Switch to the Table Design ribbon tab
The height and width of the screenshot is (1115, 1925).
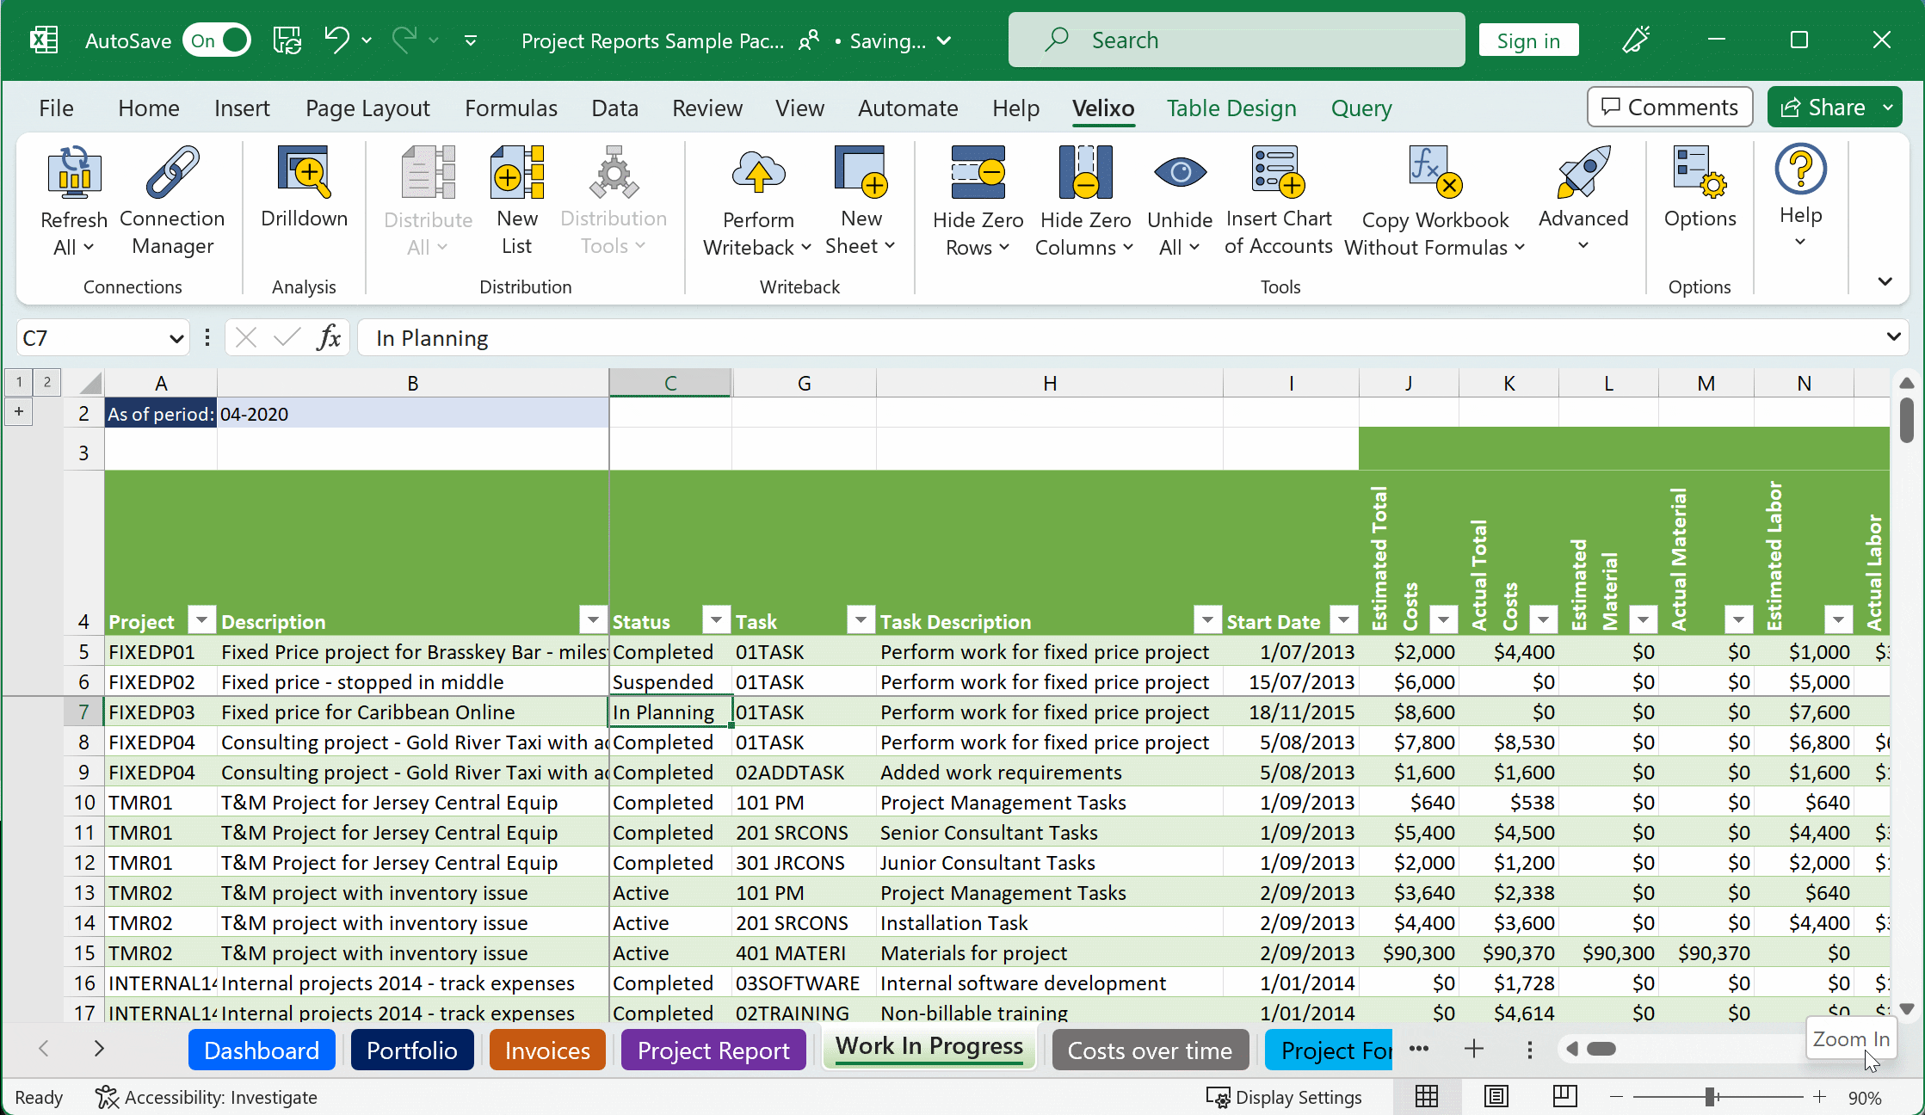click(x=1231, y=108)
